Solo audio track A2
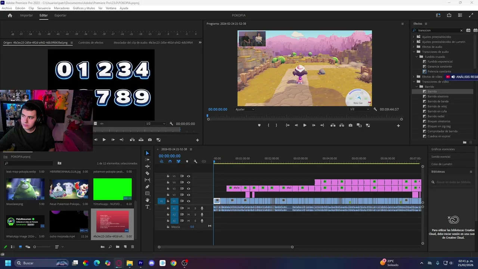Viewport: 478px width, 269px height. click(195, 214)
